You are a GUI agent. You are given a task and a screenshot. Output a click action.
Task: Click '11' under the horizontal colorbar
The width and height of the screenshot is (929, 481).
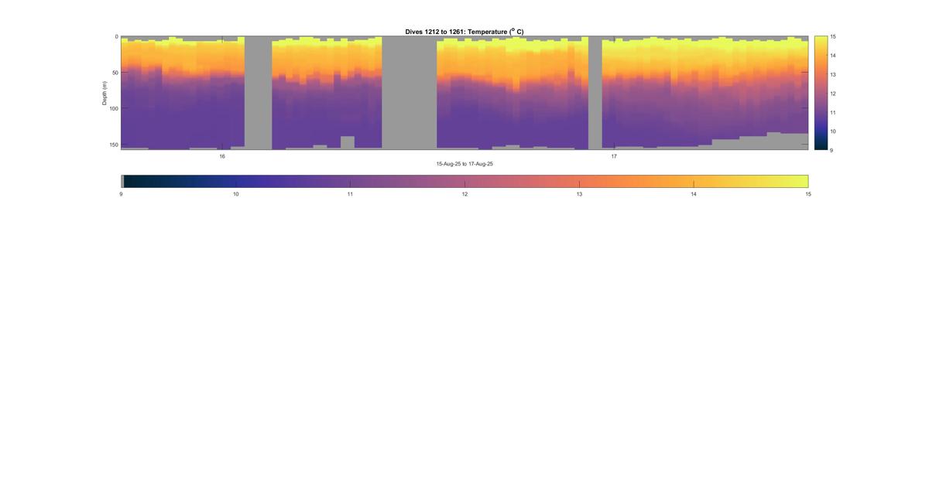350,194
